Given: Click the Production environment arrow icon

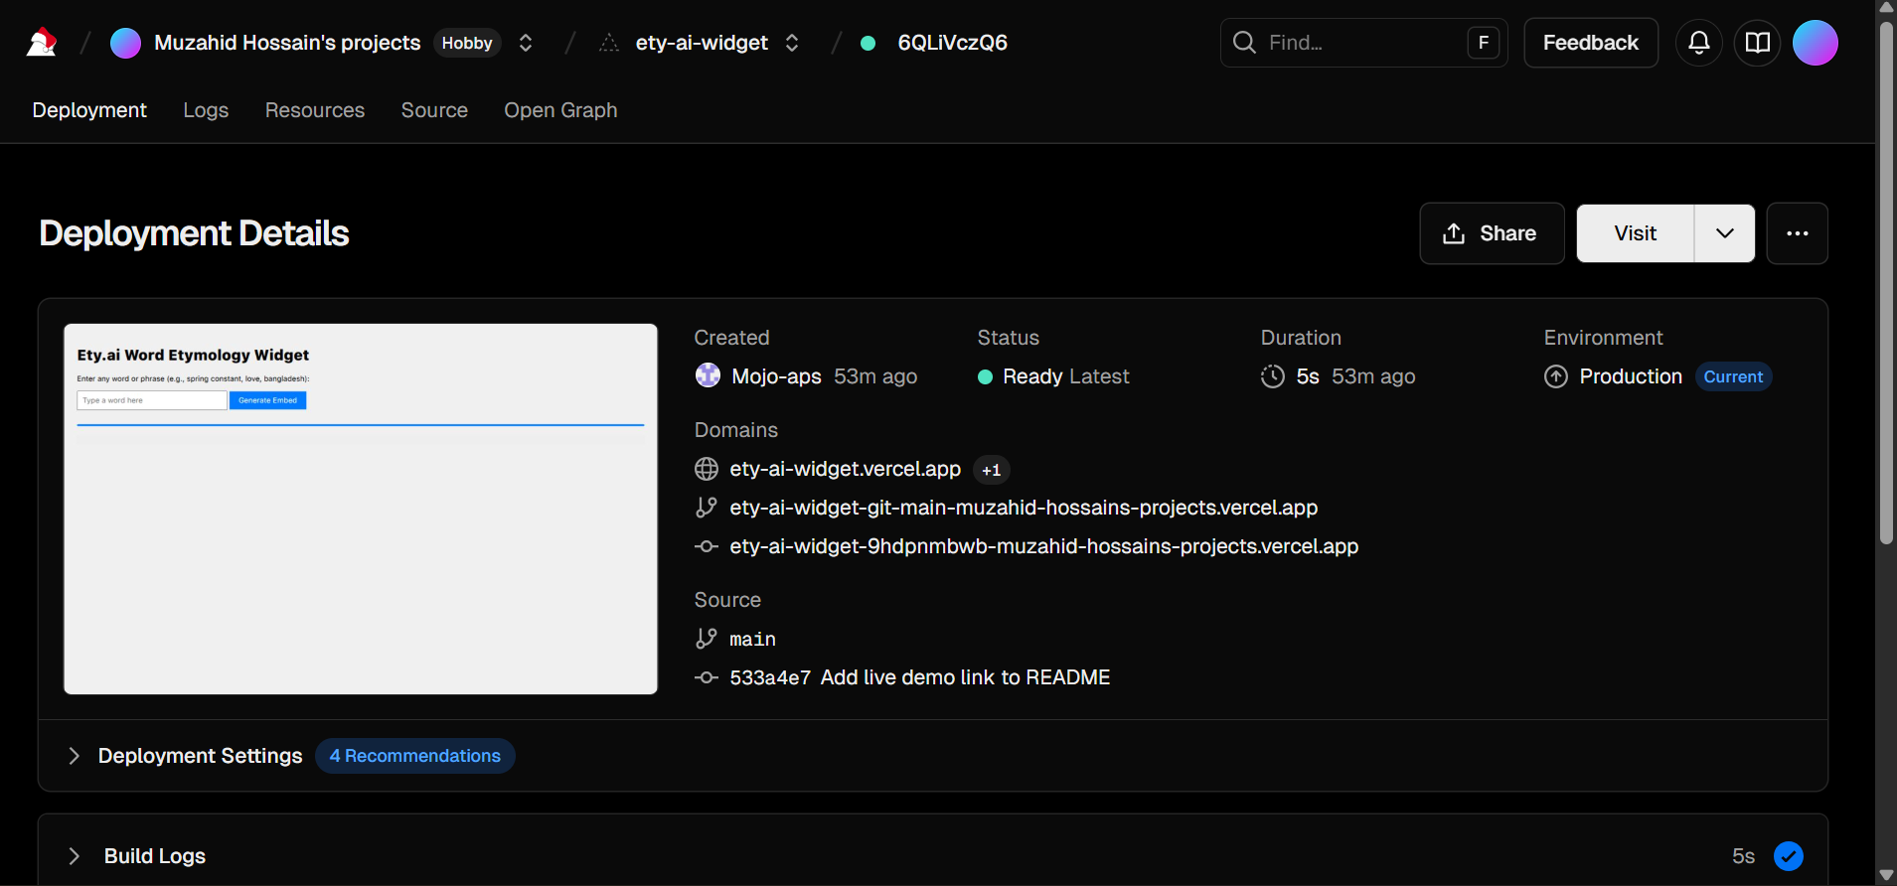Looking at the screenshot, I should click(x=1556, y=376).
